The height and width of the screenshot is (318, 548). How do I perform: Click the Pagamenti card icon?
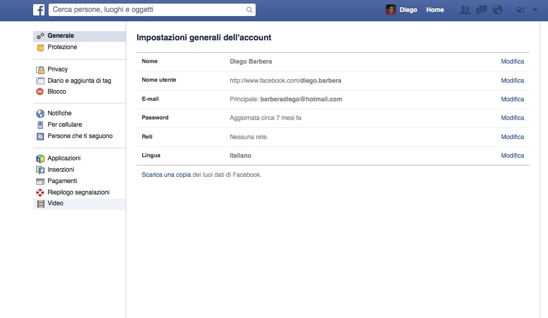pos(40,181)
